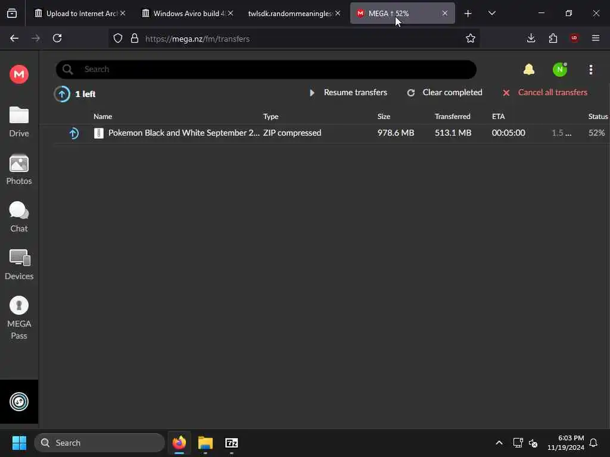Close the Upload to Internet Archive tab
This screenshot has height=457, width=610.
click(123, 13)
